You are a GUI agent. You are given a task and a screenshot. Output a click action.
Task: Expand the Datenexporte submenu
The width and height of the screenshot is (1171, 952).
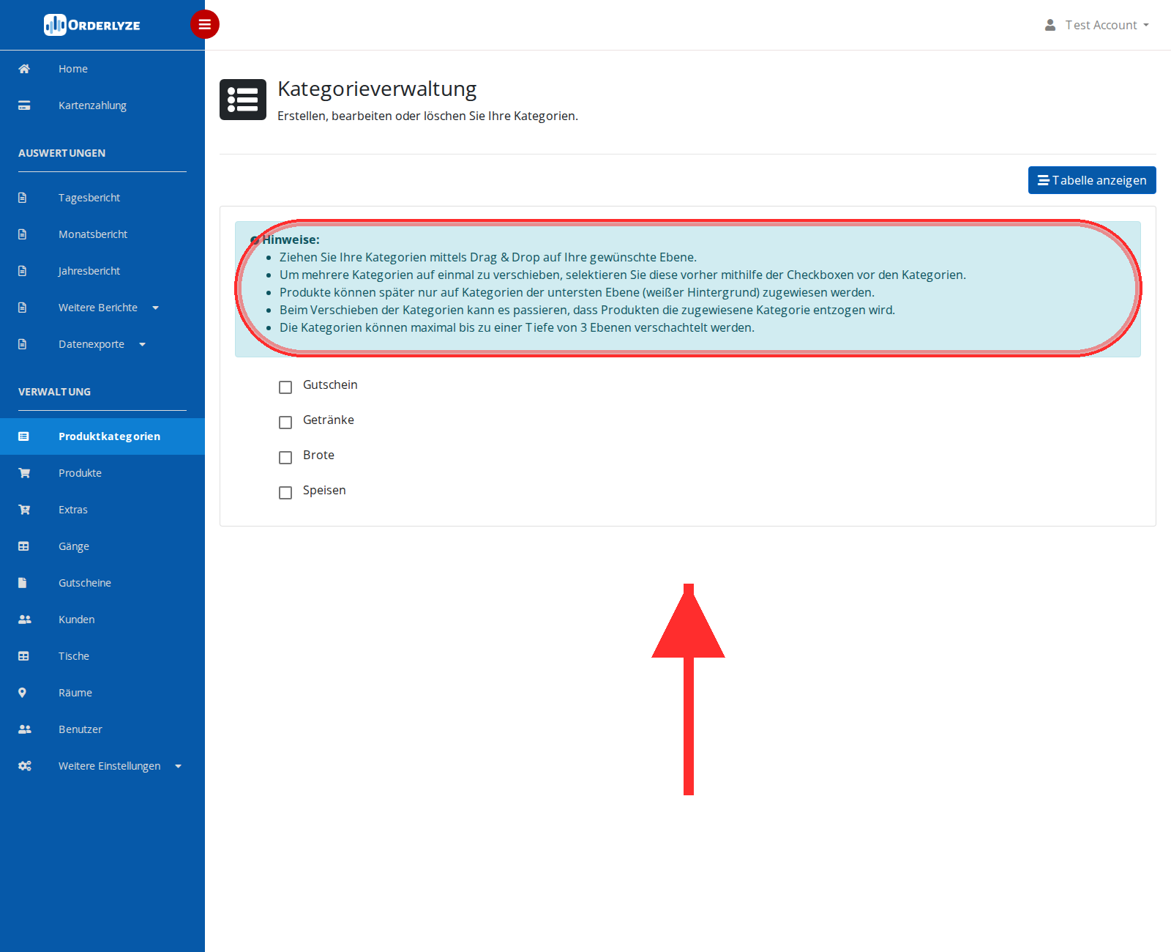(102, 344)
